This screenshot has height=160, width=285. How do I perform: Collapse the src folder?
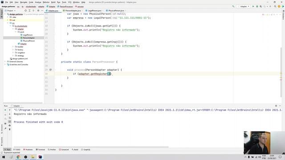pyautogui.click(x=8, y=23)
